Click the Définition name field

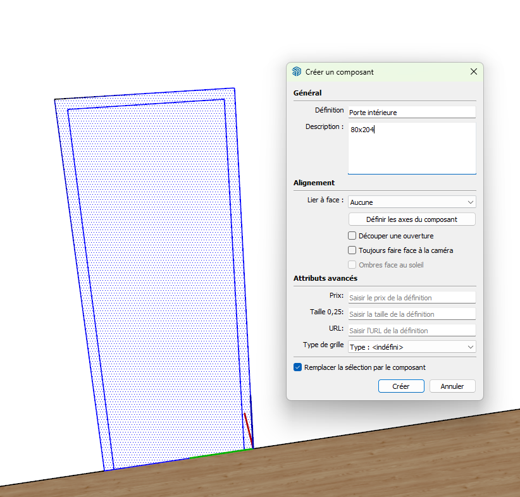pyautogui.click(x=412, y=113)
